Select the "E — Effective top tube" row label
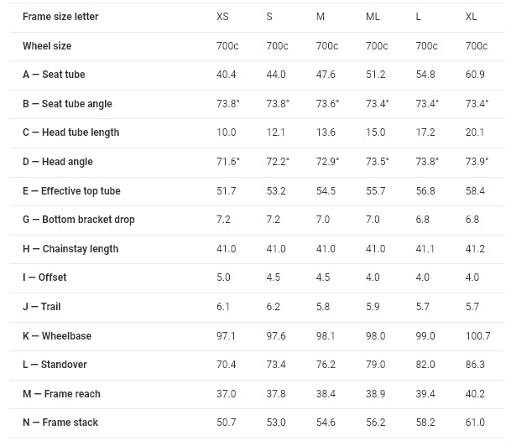Image resolution: width=511 pixels, height=441 pixels. 71,191
